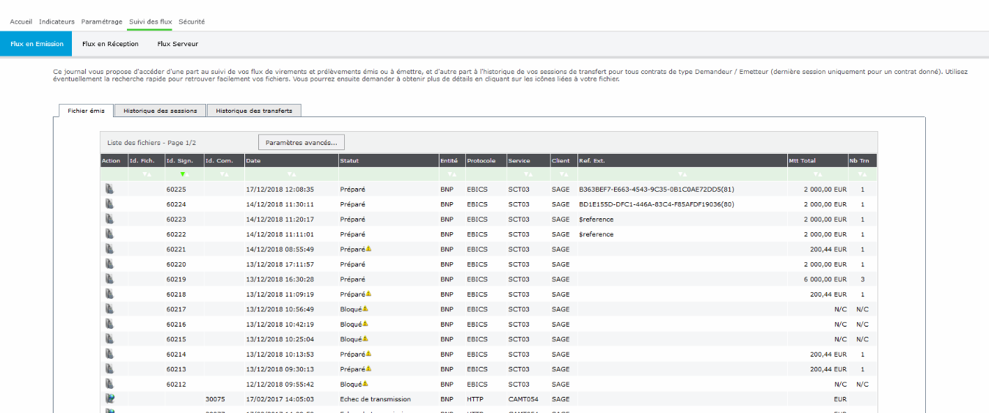
Task: Click the action icon for file 60225
Action: point(109,189)
